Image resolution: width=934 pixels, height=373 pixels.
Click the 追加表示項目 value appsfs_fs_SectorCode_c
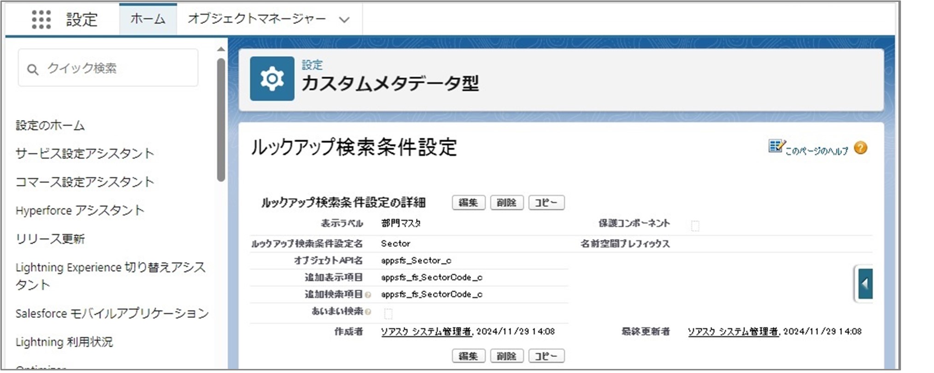coord(432,278)
